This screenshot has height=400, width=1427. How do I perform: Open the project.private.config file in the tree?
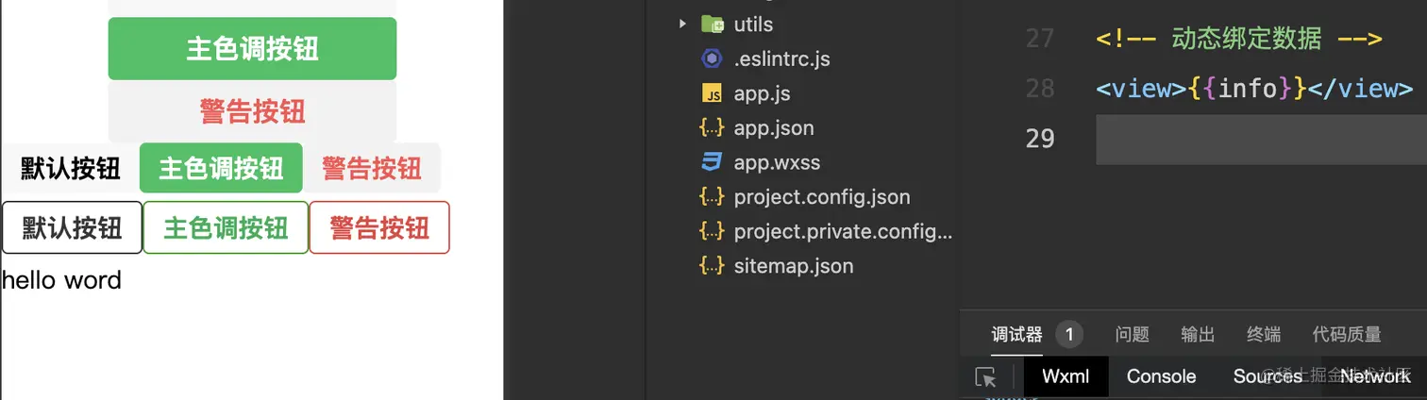[842, 231]
